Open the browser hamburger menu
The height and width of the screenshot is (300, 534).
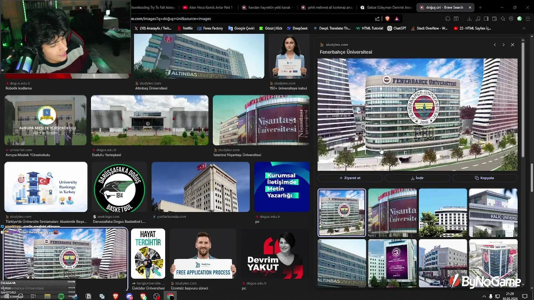528,19
